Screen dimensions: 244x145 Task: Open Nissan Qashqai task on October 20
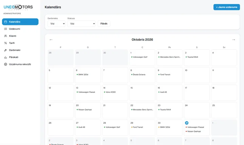click(x=84, y=110)
